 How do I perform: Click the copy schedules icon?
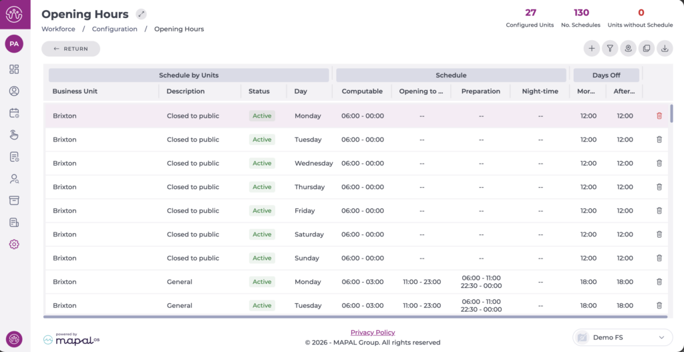coord(646,49)
